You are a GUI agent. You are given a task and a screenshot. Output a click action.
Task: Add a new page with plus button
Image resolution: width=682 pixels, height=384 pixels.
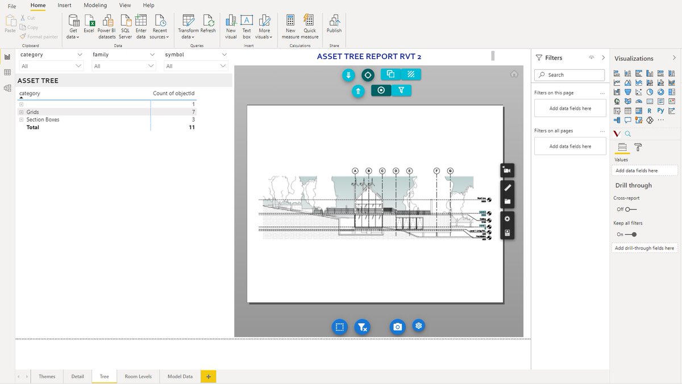(x=208, y=377)
